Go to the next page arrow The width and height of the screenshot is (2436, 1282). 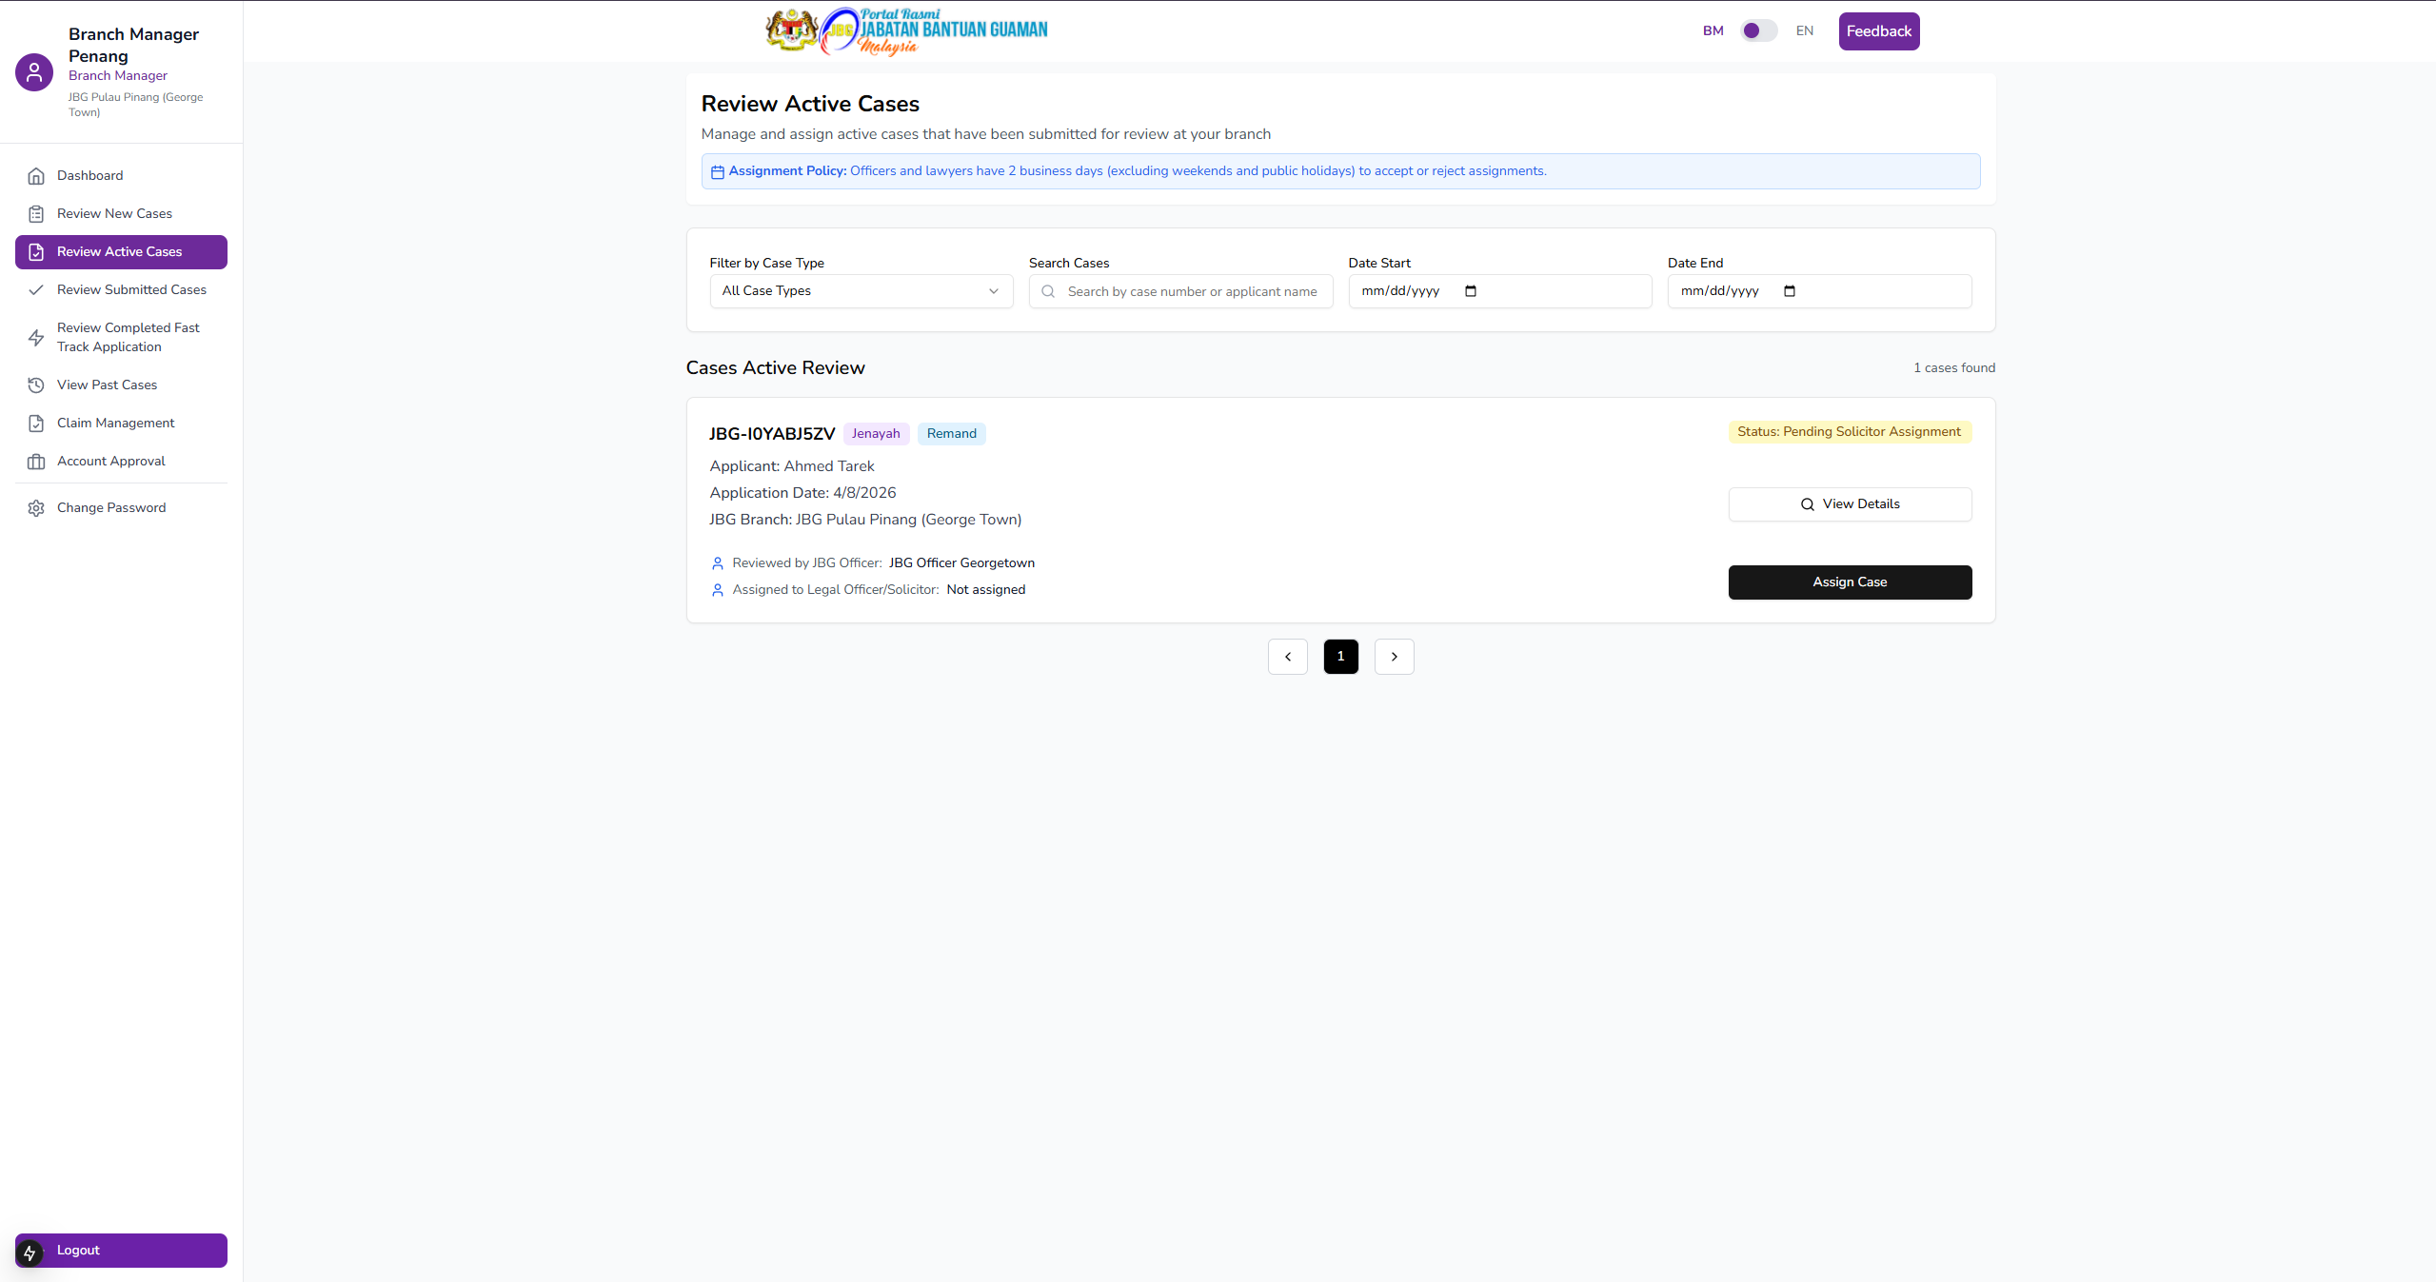1394,657
